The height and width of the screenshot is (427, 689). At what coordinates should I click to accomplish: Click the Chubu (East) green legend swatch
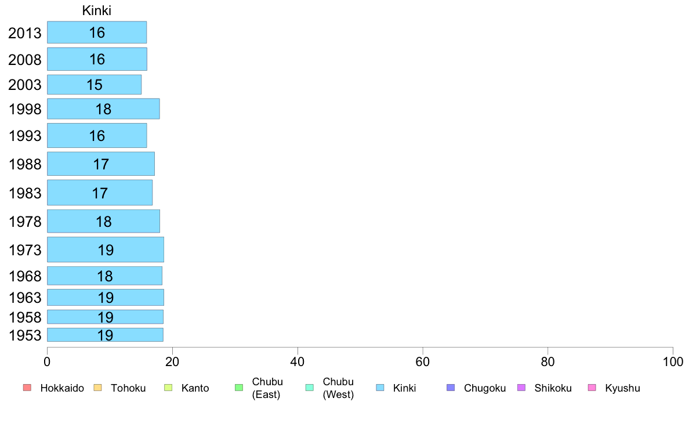tap(239, 388)
